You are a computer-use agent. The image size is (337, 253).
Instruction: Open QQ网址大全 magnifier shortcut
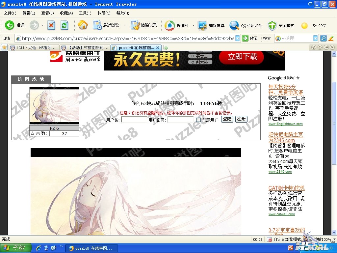(246, 25)
